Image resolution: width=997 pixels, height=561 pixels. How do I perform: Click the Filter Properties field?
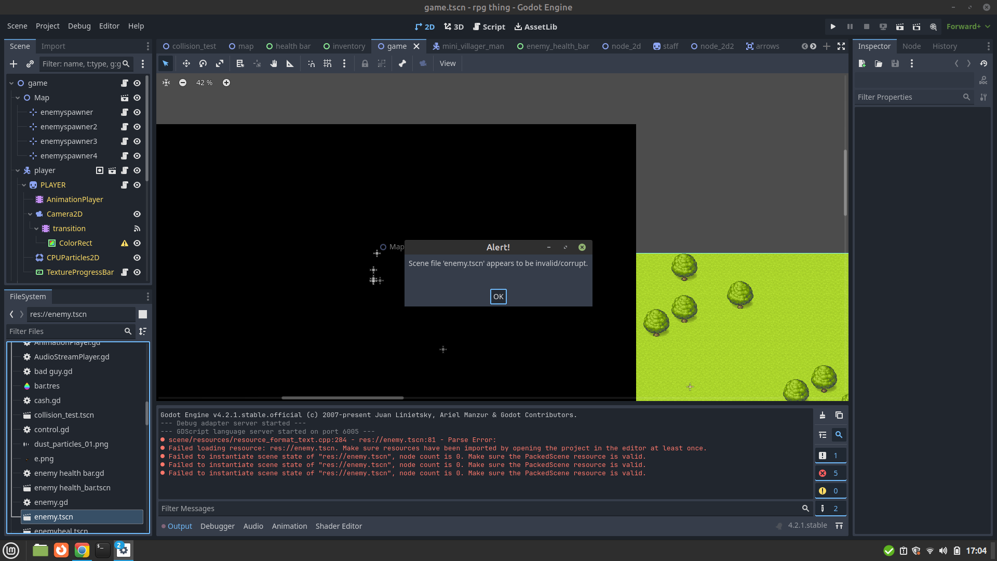pos(914,97)
